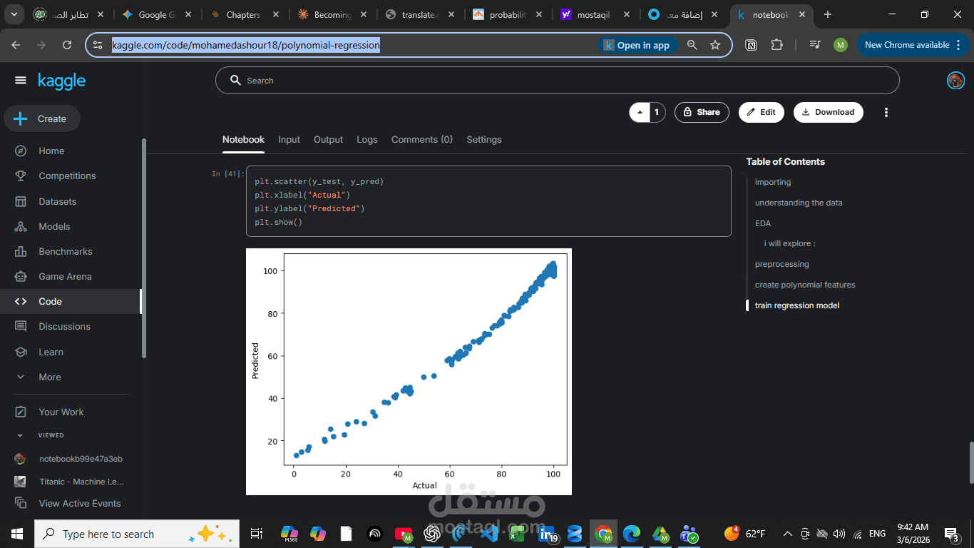Open Models in sidebar
Screen dimensions: 974x548
coord(54,226)
